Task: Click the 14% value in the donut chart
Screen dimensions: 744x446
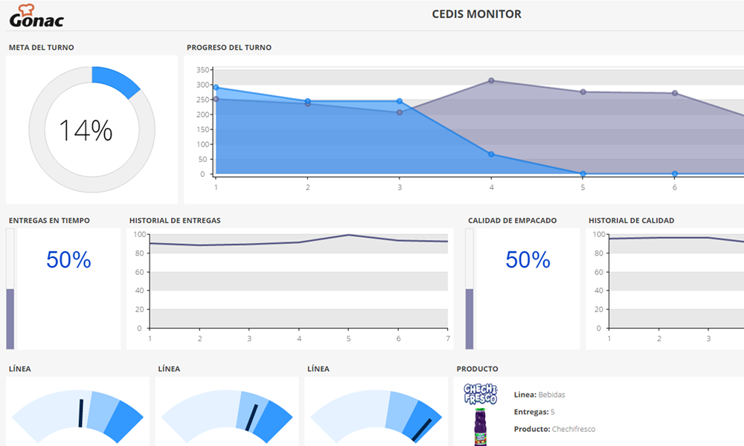Action: pyautogui.click(x=86, y=131)
